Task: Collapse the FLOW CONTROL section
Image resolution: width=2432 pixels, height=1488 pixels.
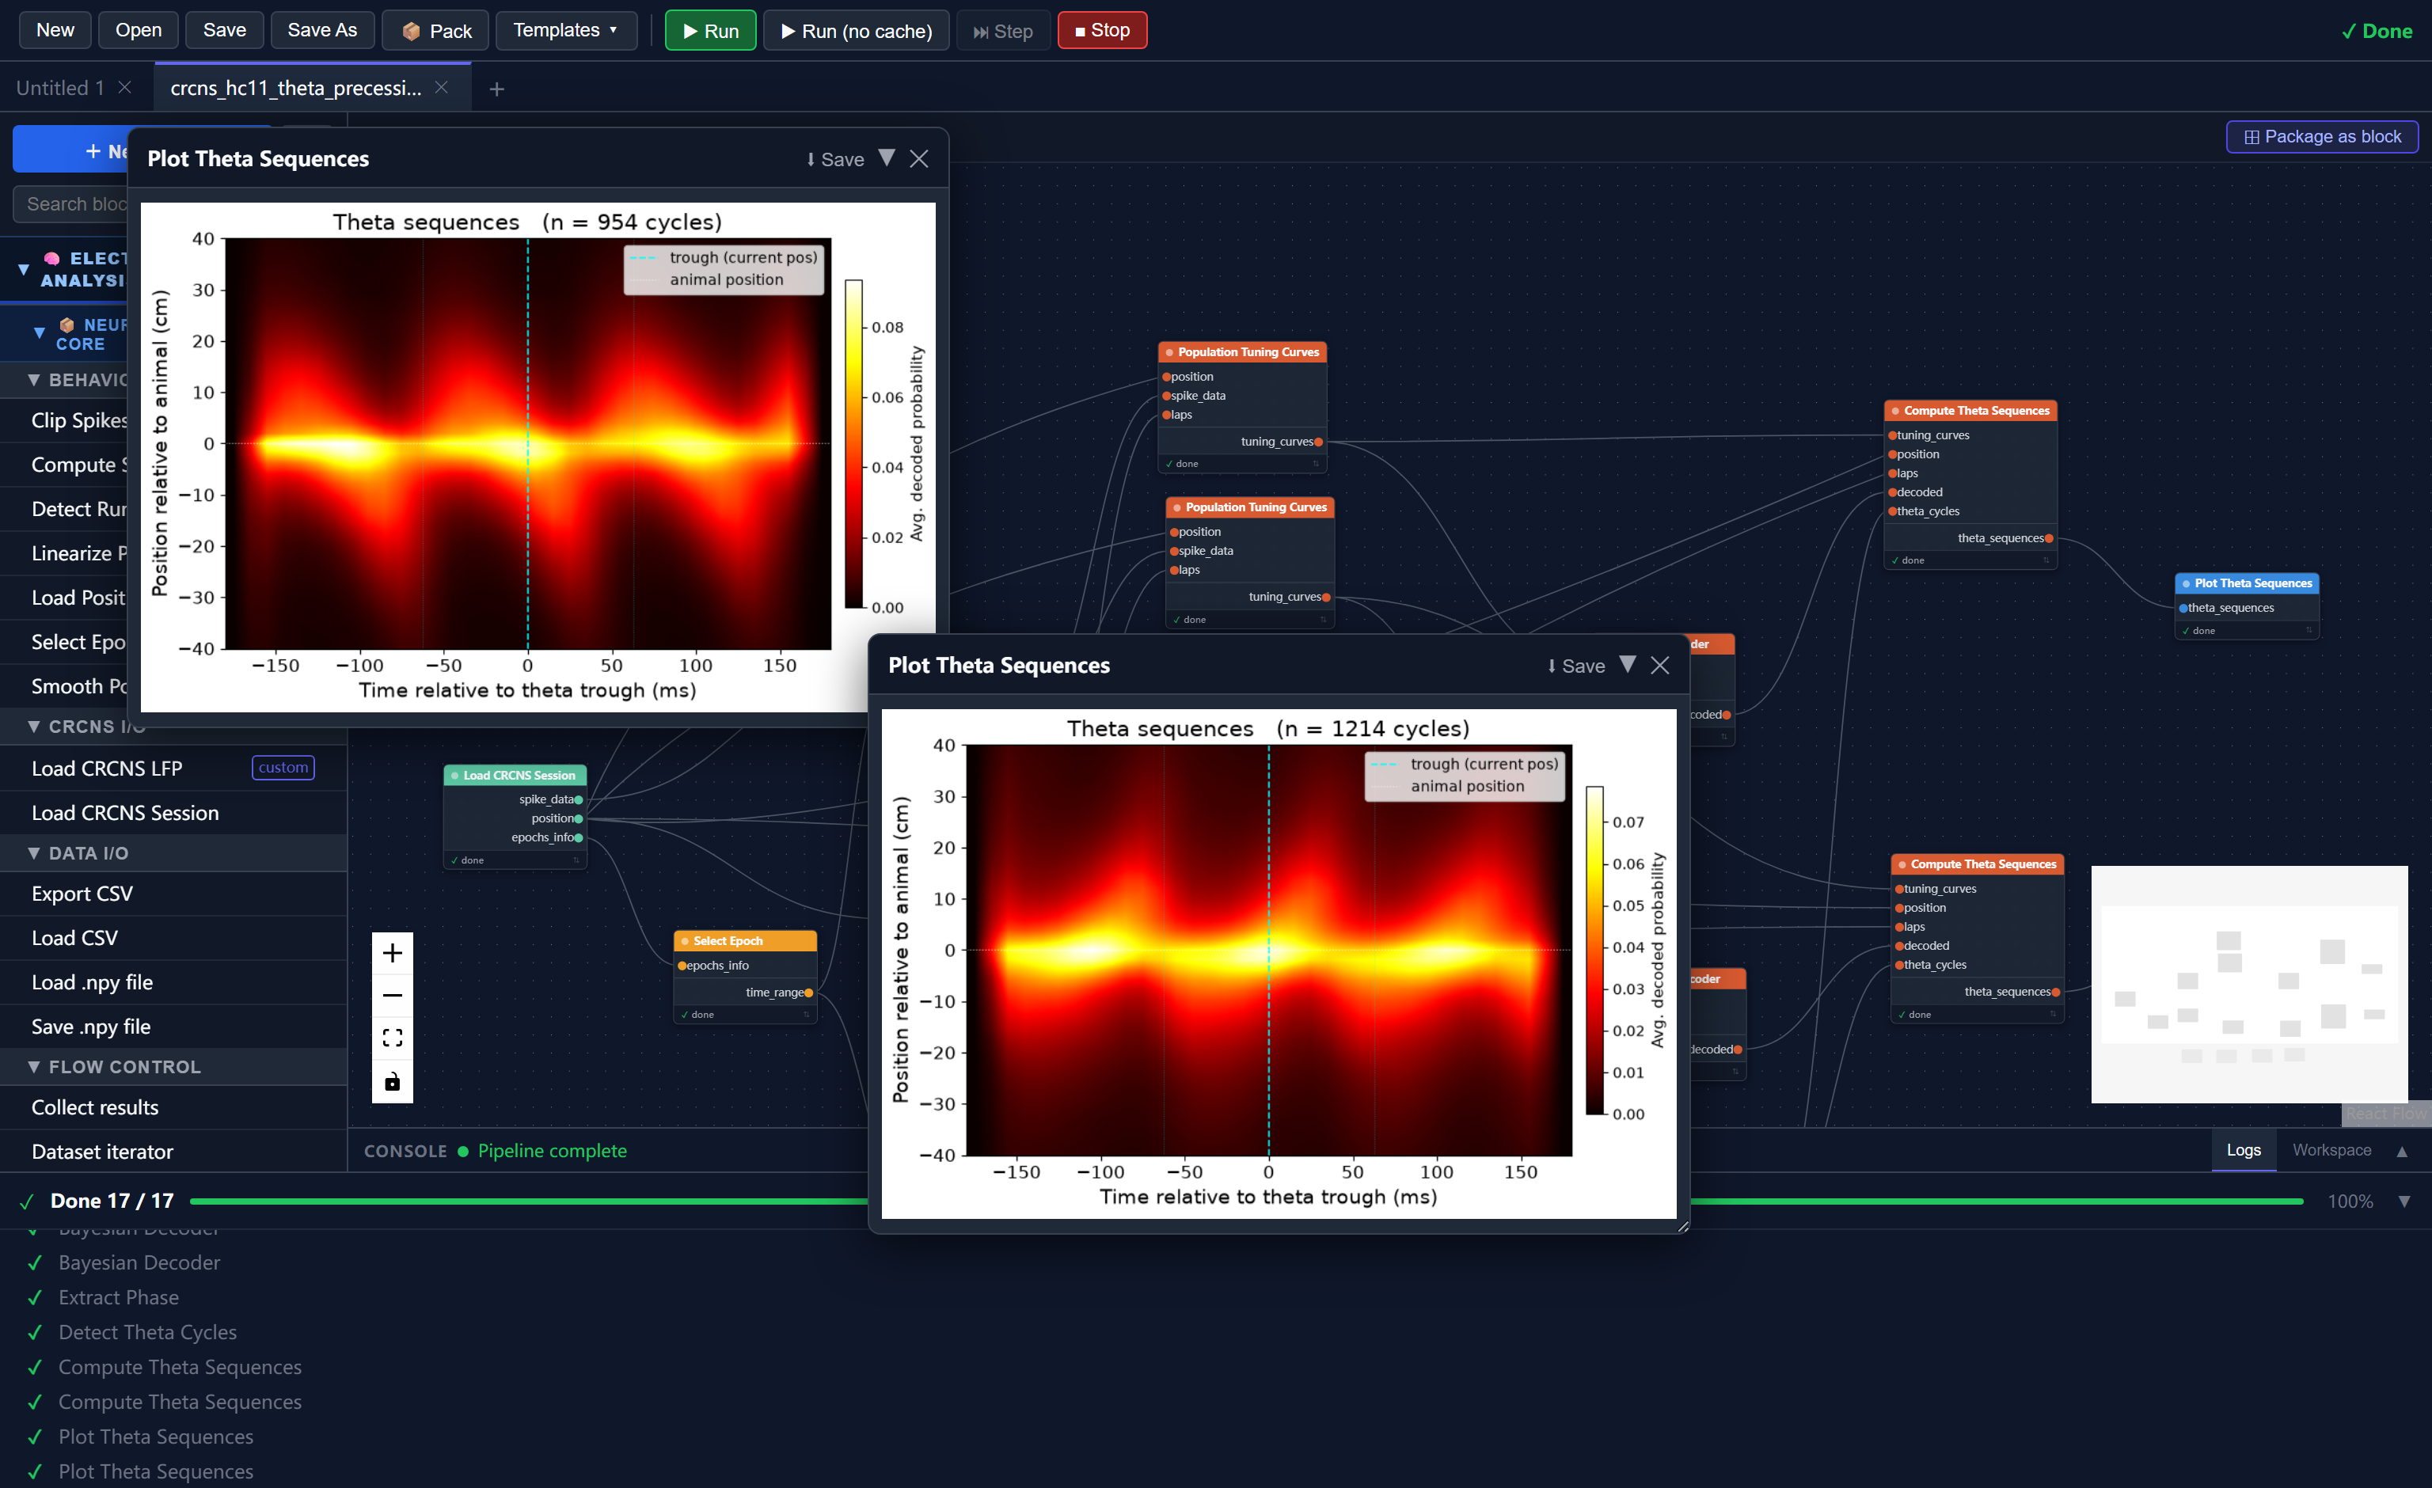Action: 33,1067
